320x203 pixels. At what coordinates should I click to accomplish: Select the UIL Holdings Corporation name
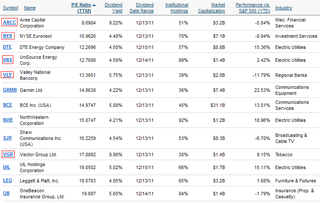pos(33,167)
